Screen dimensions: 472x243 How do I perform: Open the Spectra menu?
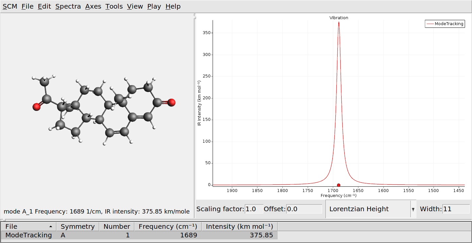click(68, 6)
